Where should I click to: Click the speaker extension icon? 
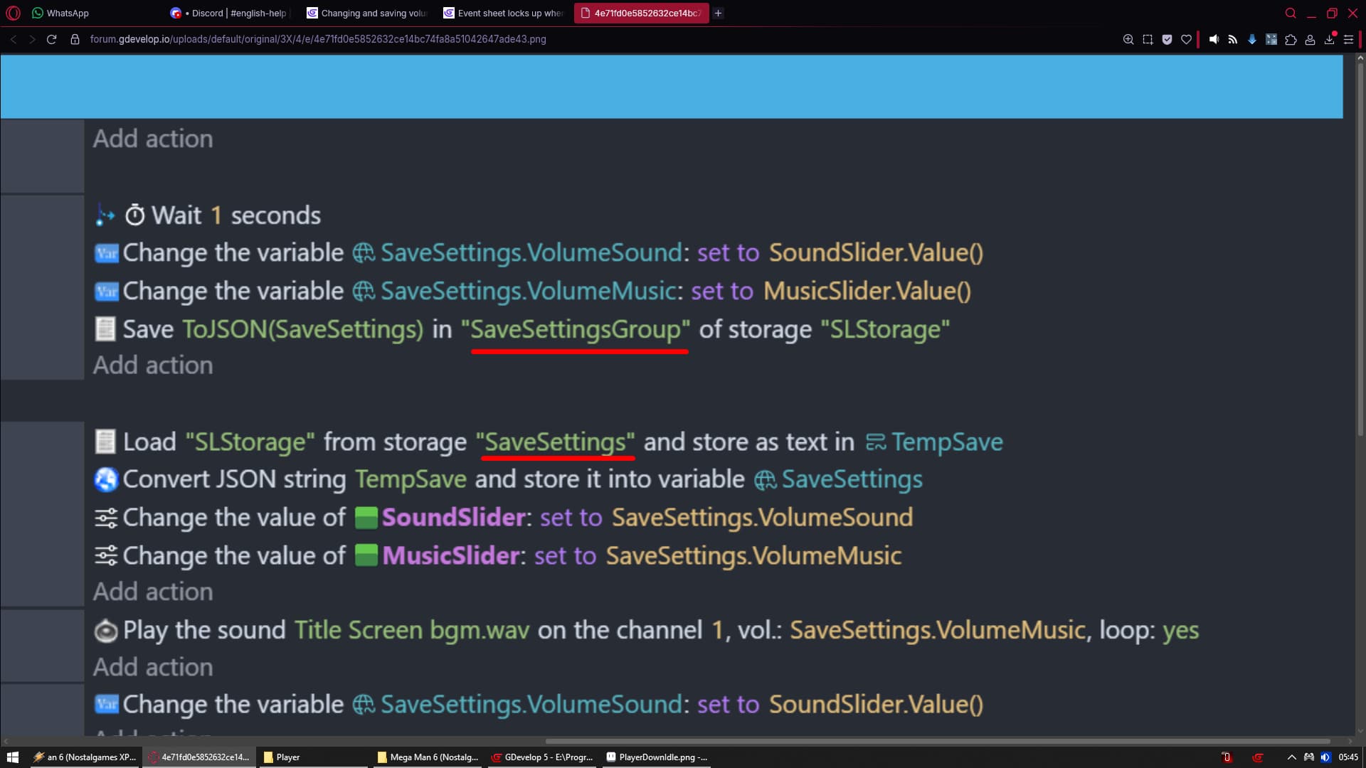pos(1214,40)
